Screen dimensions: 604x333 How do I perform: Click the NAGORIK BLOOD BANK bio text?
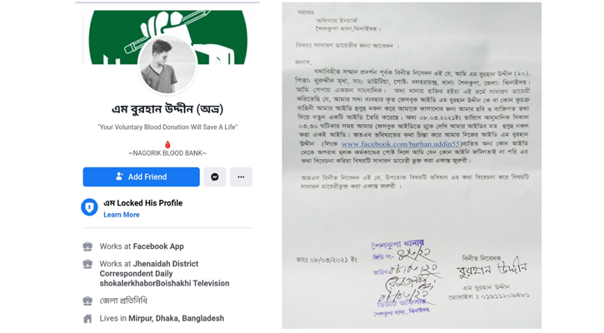click(167, 153)
